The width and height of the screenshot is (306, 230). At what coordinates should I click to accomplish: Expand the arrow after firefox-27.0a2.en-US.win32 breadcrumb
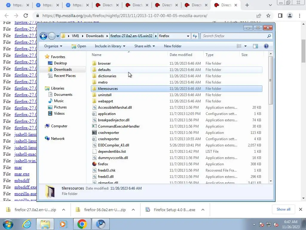click(x=156, y=36)
